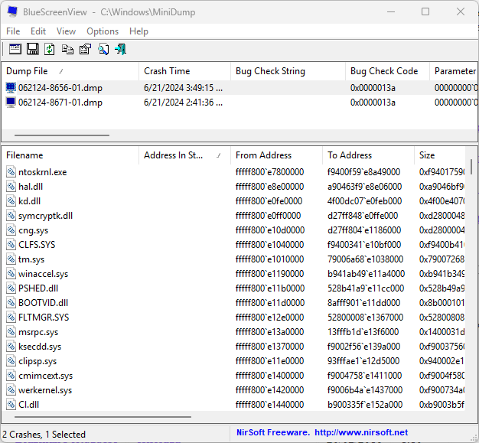Open the nirsoft.net website link

(360, 432)
